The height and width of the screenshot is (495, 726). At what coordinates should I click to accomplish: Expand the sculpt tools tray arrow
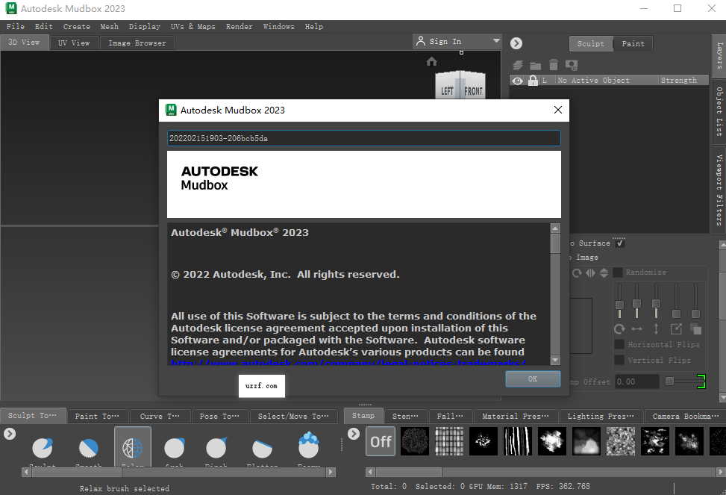pyautogui.click(x=9, y=434)
